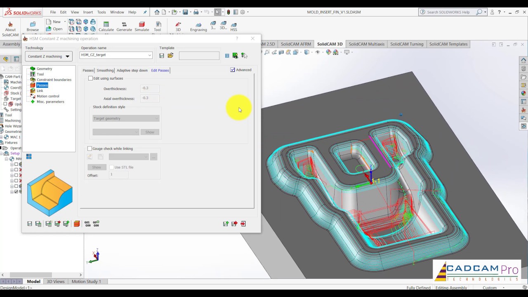Click the Print icon in title bar
Screen dimensions: 528x297
tap(196, 12)
